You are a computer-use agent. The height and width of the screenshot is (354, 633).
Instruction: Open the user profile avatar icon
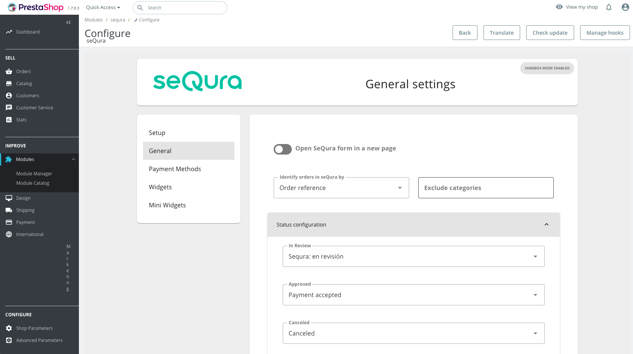coord(625,7)
